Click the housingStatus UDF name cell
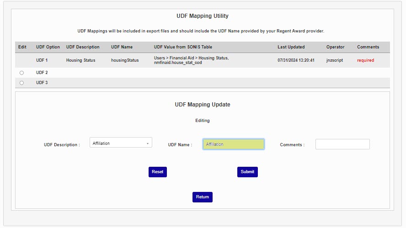Screen dimensions: 406x228 click(125, 60)
